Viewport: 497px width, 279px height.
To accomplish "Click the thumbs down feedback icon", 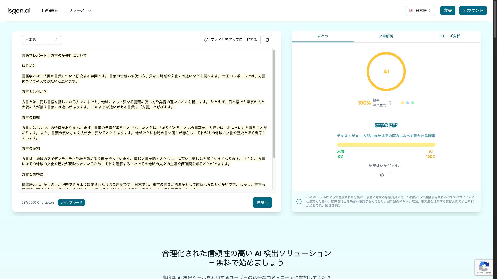I will click(390, 175).
